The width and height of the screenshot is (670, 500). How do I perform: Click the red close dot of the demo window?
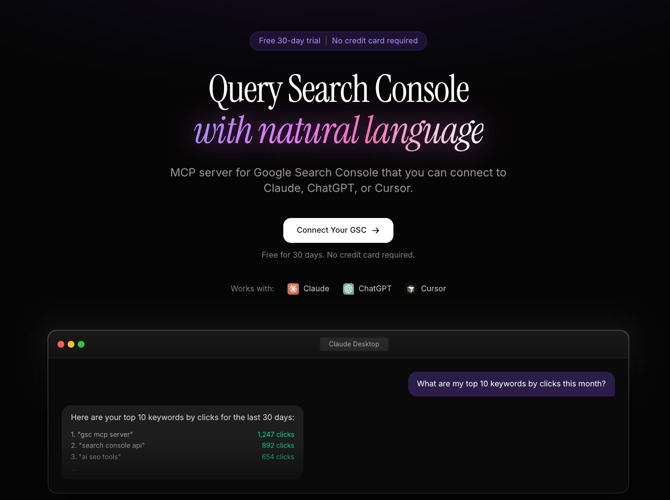(x=61, y=344)
